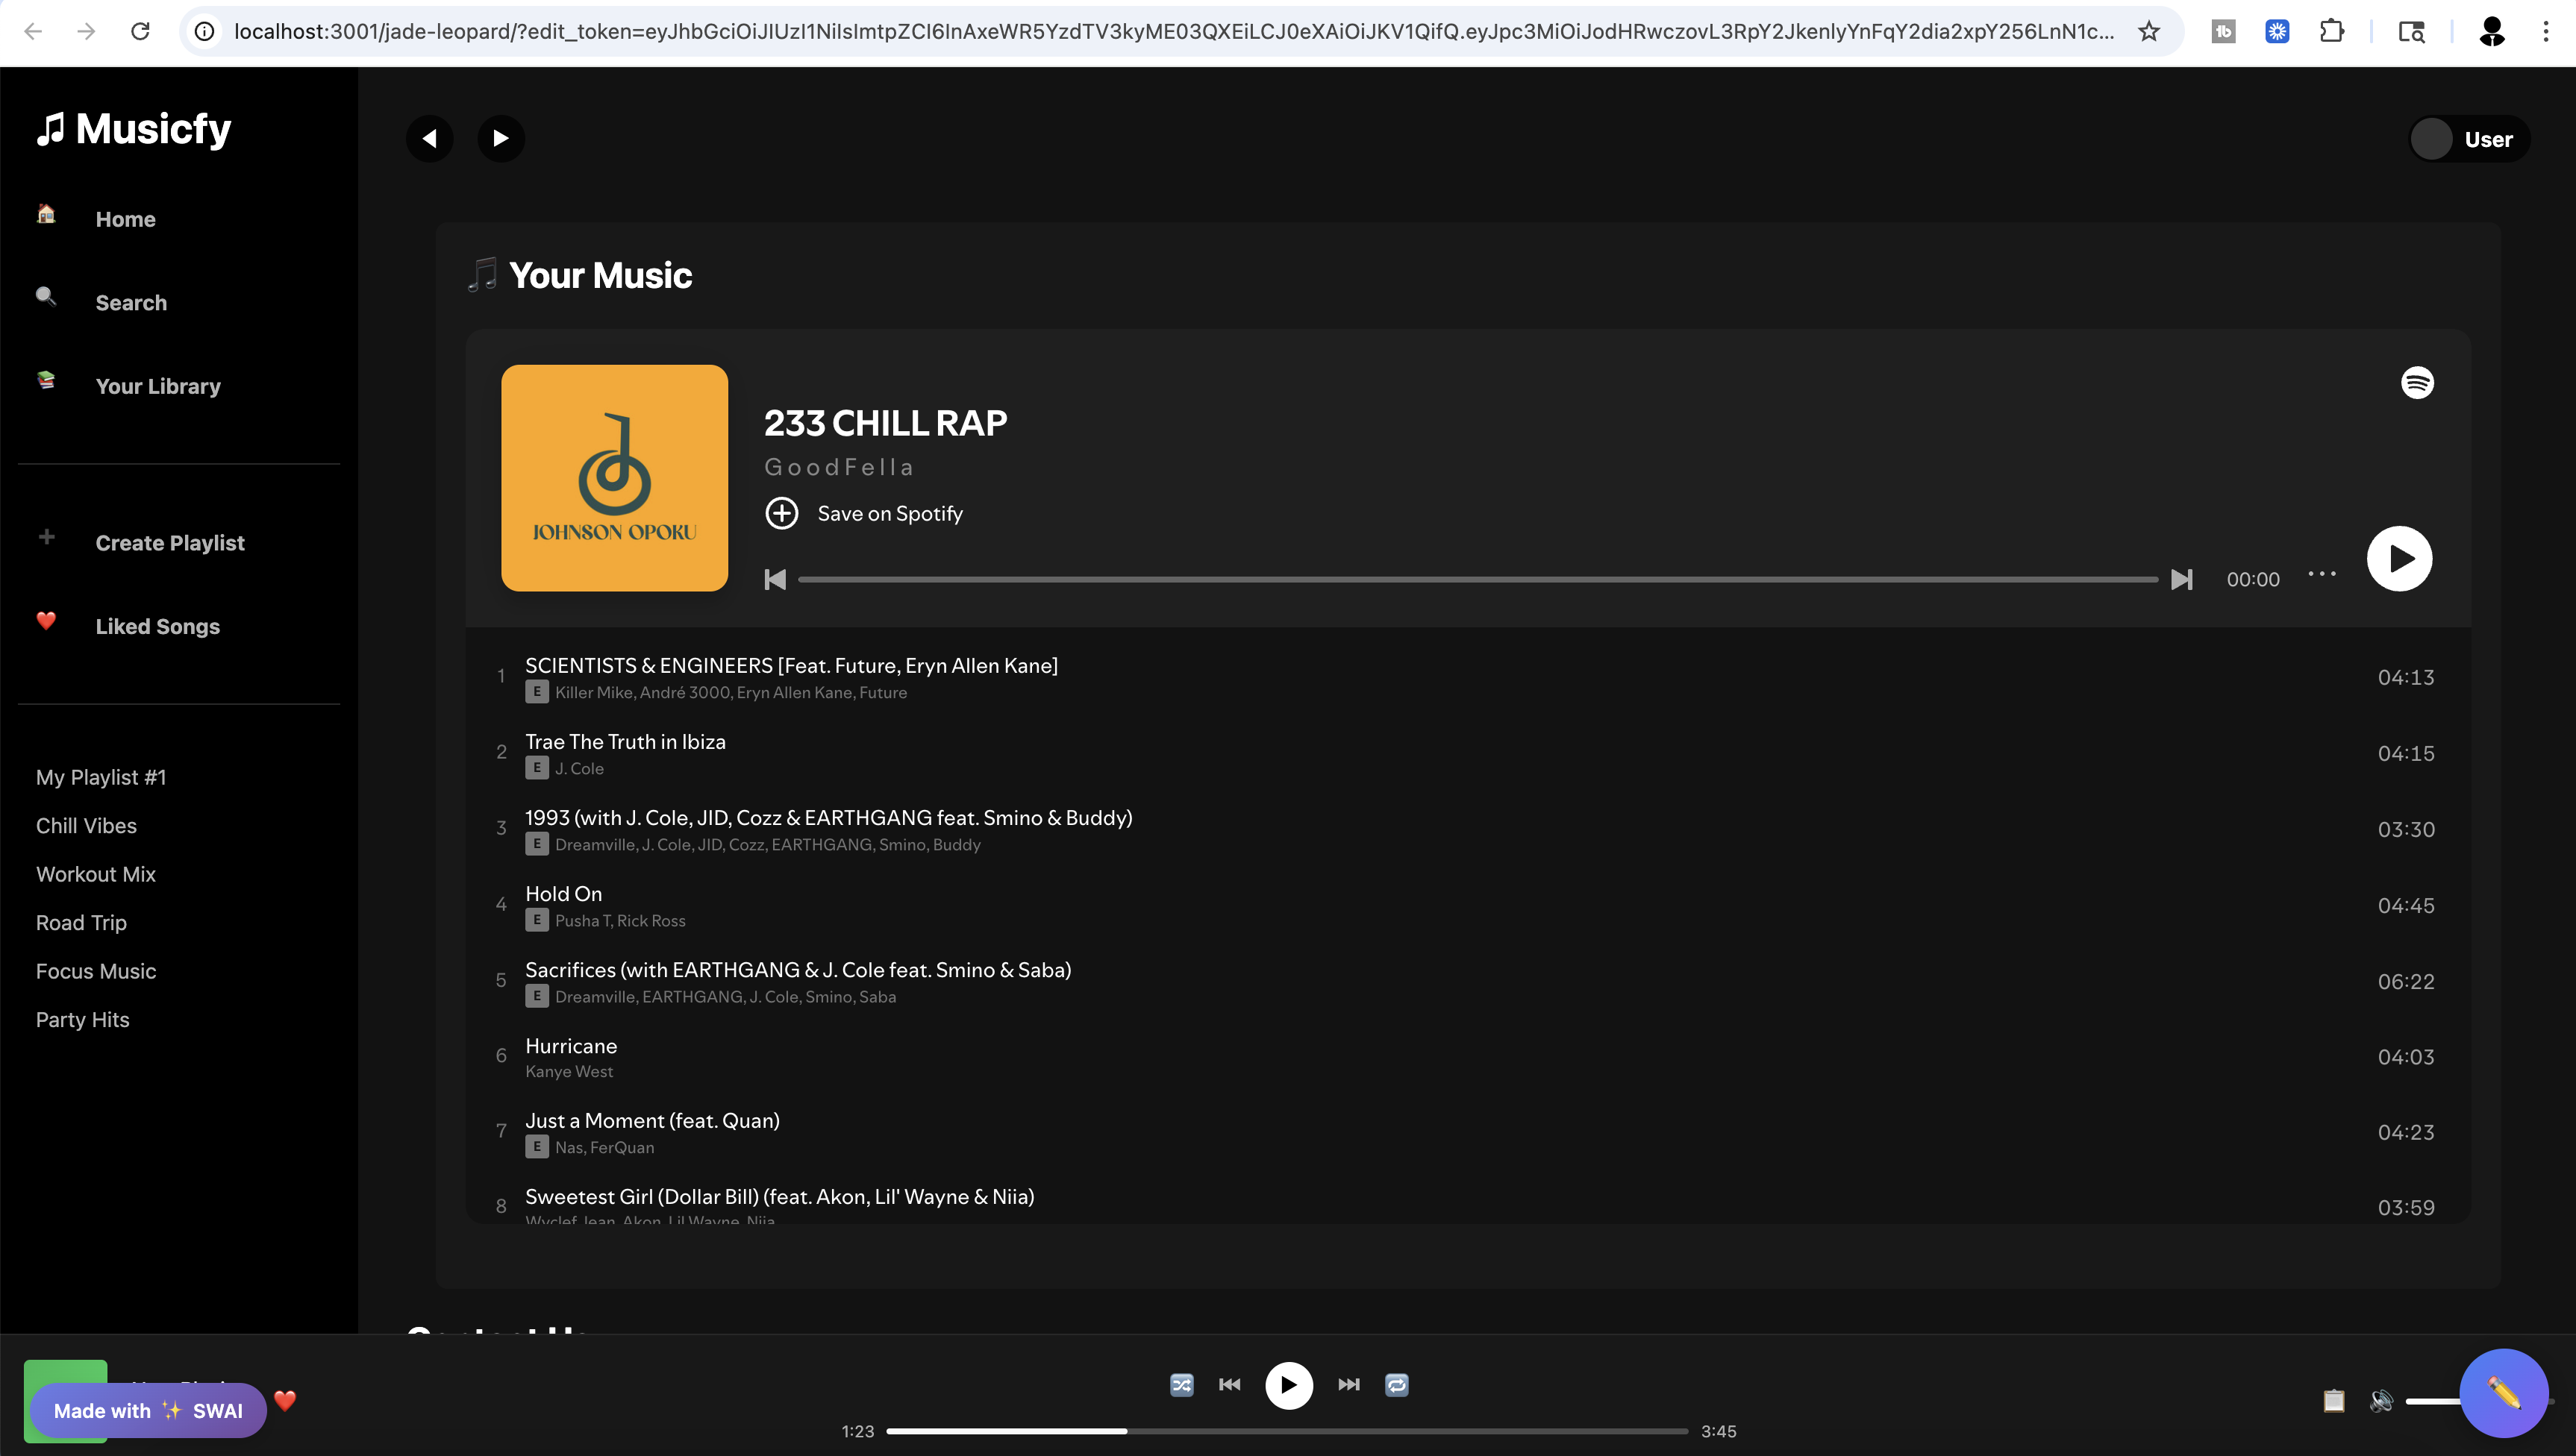Skip to next track in bottom player

pos(1348,1385)
